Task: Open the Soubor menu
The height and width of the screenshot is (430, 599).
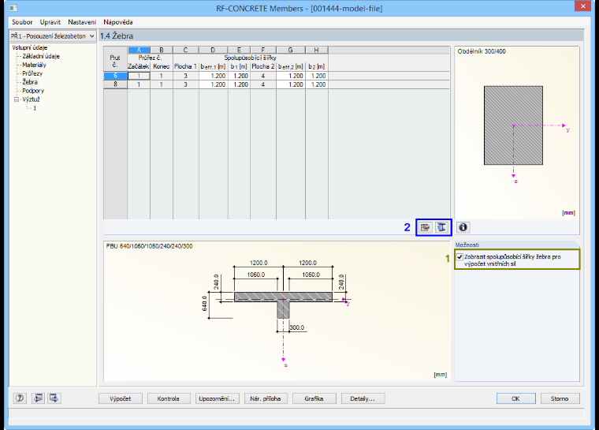Action: [x=22, y=22]
